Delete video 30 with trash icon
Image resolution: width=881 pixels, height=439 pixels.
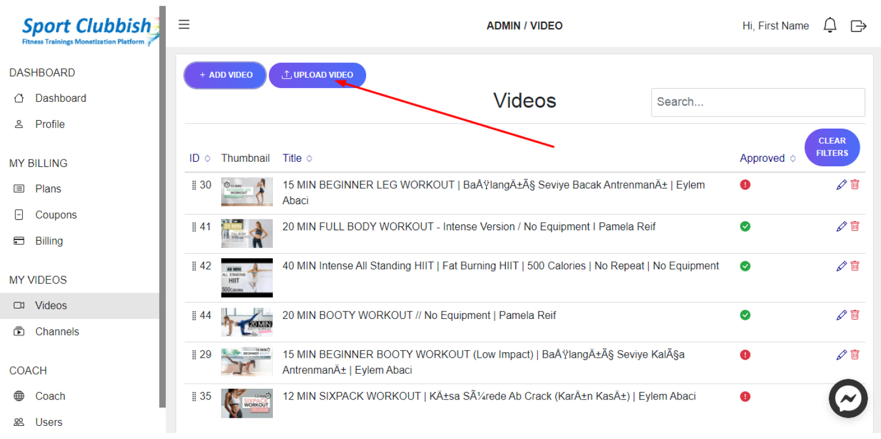pyautogui.click(x=855, y=185)
